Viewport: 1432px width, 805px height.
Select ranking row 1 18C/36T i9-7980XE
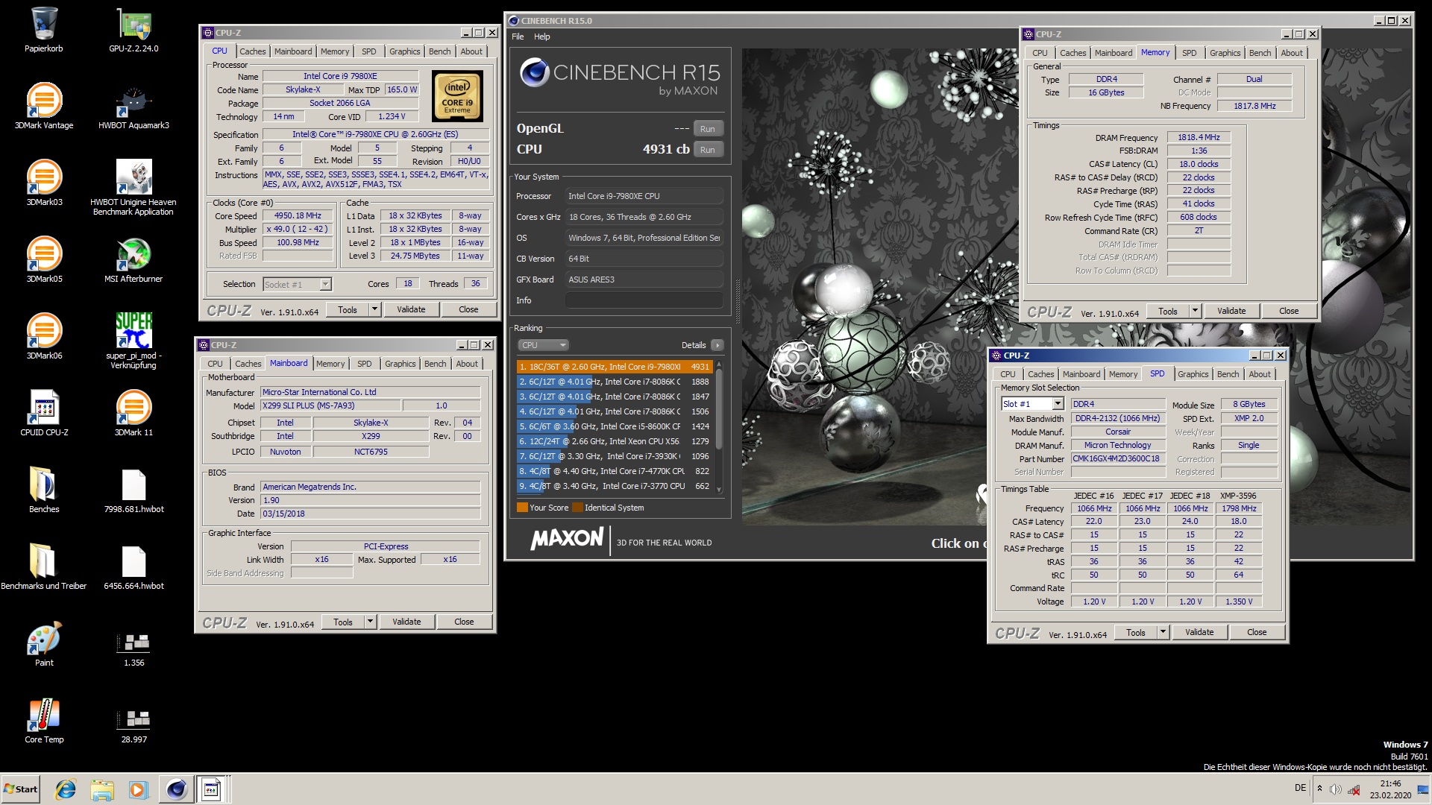(615, 367)
